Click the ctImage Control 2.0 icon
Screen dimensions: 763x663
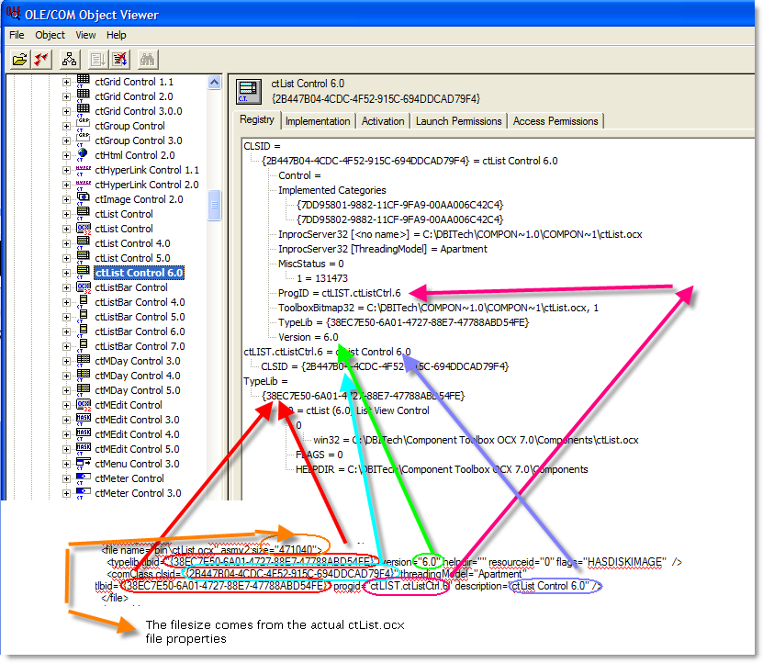click(84, 198)
